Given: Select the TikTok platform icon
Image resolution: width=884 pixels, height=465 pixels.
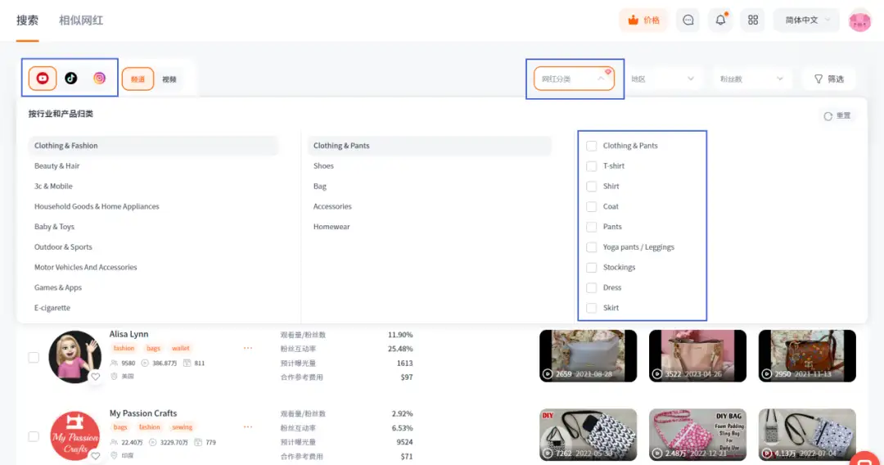Looking at the screenshot, I should click(71, 79).
